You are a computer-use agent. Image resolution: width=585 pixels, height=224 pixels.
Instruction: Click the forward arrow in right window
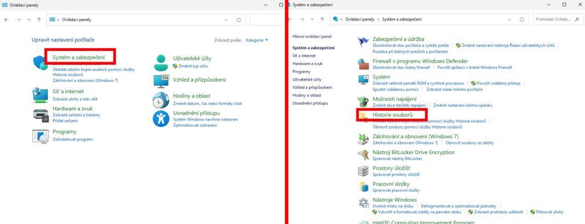[301, 19]
